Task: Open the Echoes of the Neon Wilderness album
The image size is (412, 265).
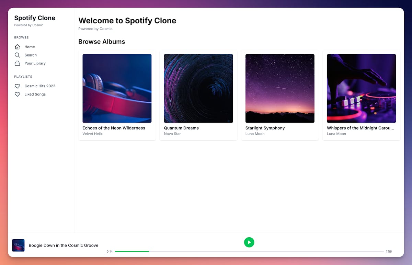Action: [117, 88]
